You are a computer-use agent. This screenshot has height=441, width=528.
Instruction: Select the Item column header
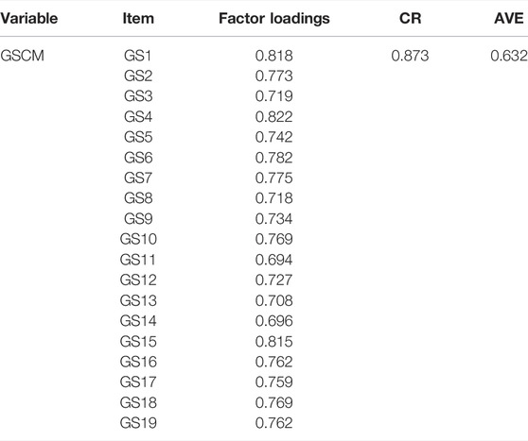point(138,18)
